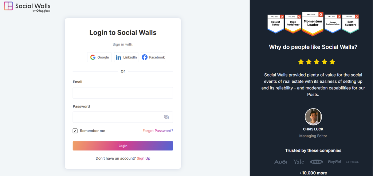This screenshot has height=176, width=373.
Task: Open the Forgot Password link
Action: (x=158, y=131)
